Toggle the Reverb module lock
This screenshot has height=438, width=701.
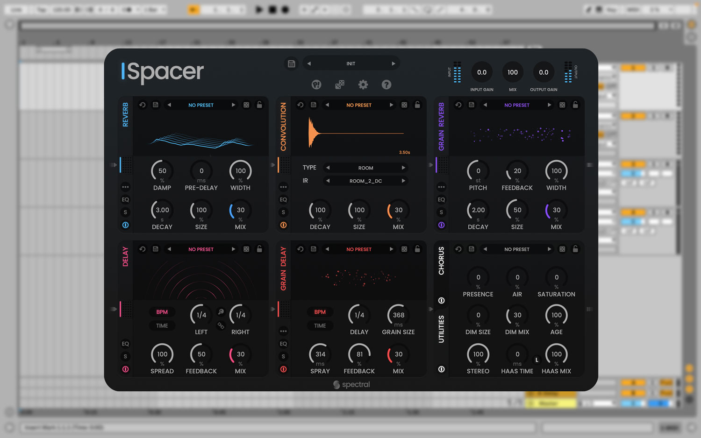[259, 105]
